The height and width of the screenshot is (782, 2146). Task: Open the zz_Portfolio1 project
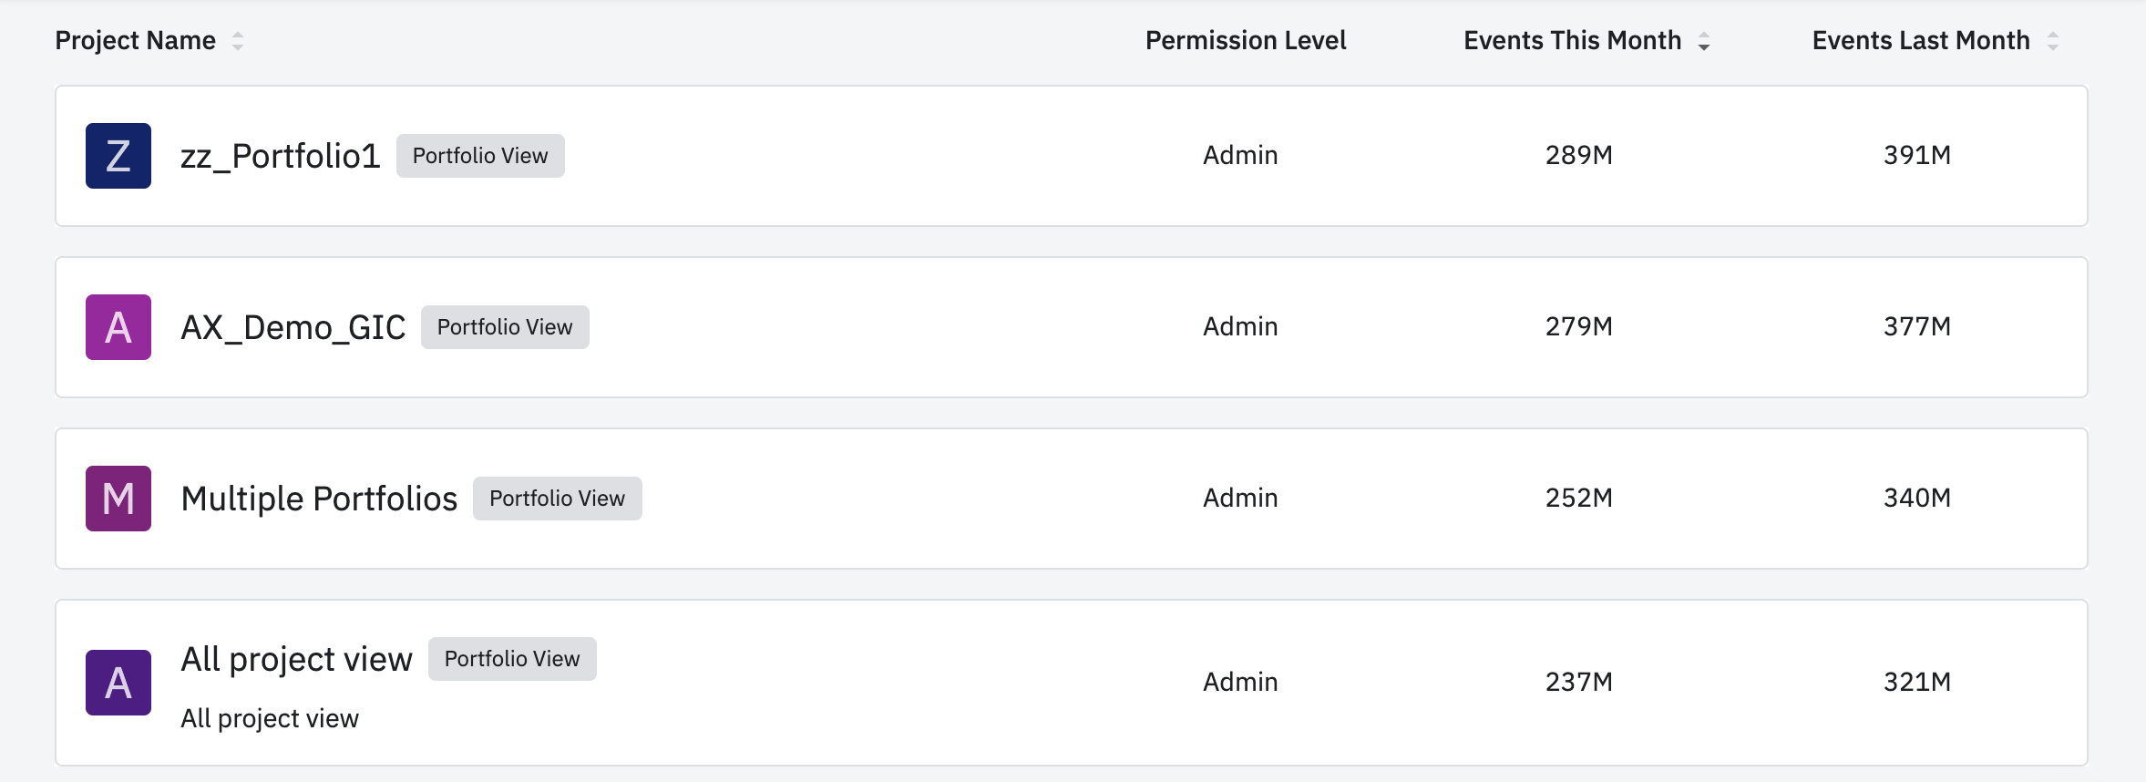pyautogui.click(x=280, y=156)
